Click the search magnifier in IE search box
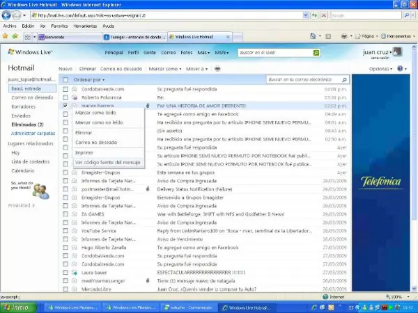418x313 pixels. tap(407, 15)
